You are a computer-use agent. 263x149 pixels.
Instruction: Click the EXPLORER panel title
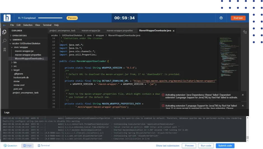pyautogui.click(x=17, y=31)
